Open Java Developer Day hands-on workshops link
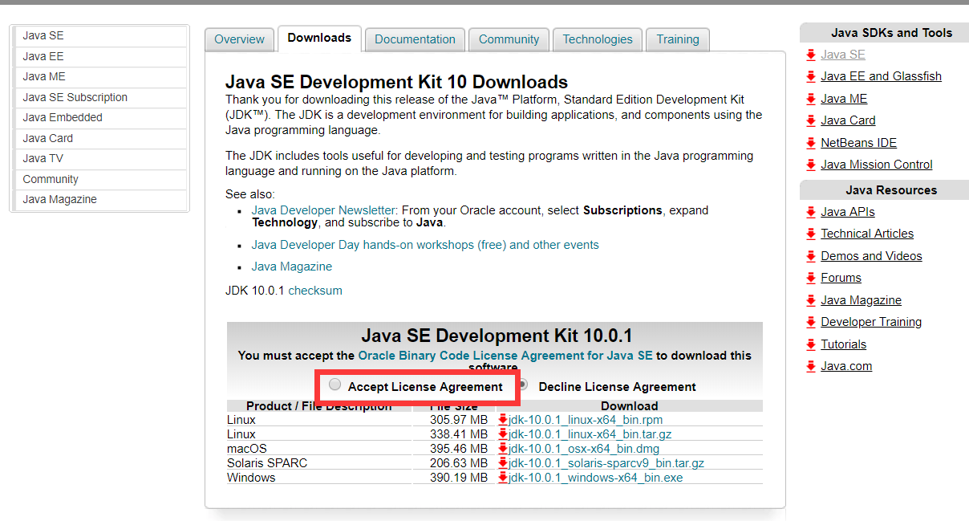Viewport: 969px width, 521px height. pyautogui.click(x=425, y=245)
